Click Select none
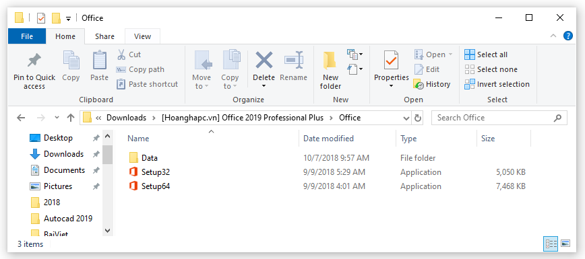Screen dimensions: 585x259 point(491,69)
